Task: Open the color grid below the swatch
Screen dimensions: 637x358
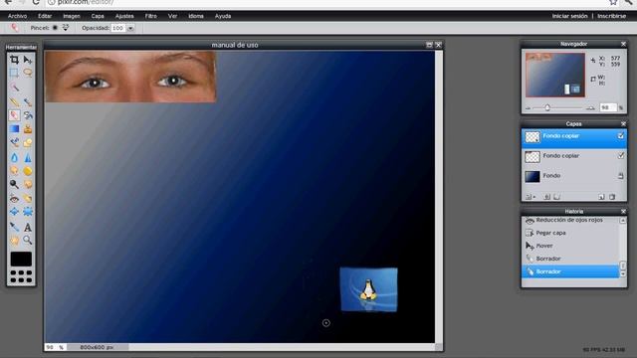Action: tap(21, 276)
